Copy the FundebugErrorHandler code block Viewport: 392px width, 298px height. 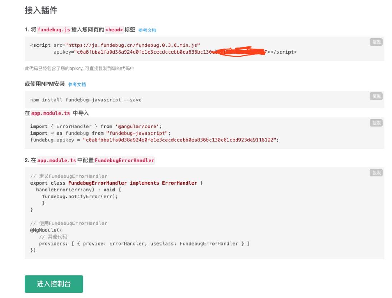click(376, 172)
